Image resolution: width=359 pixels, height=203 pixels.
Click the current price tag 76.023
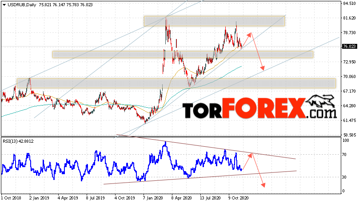coord(349,47)
